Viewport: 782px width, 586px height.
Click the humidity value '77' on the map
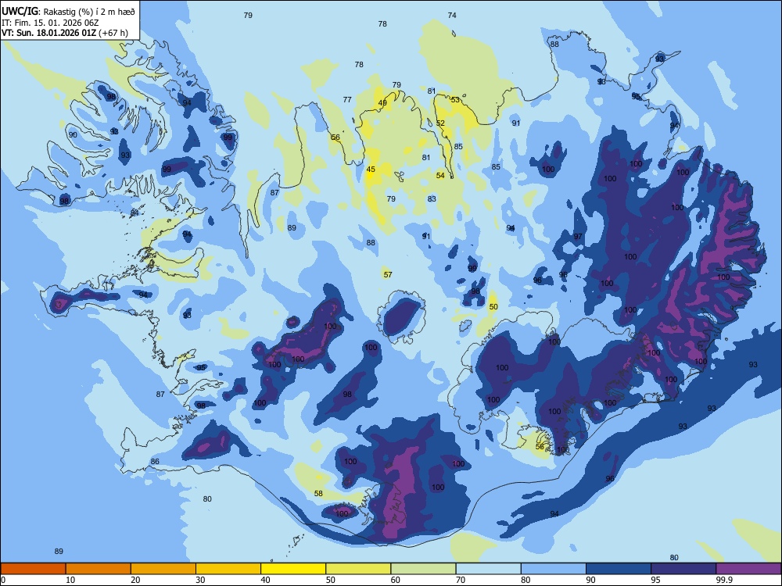click(x=347, y=100)
